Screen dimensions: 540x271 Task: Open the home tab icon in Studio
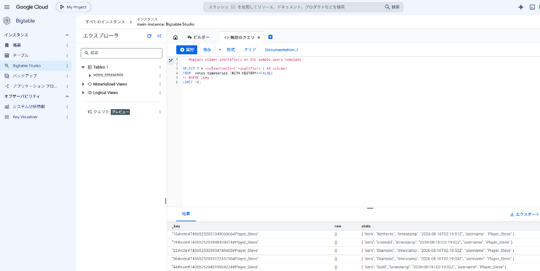(175, 37)
